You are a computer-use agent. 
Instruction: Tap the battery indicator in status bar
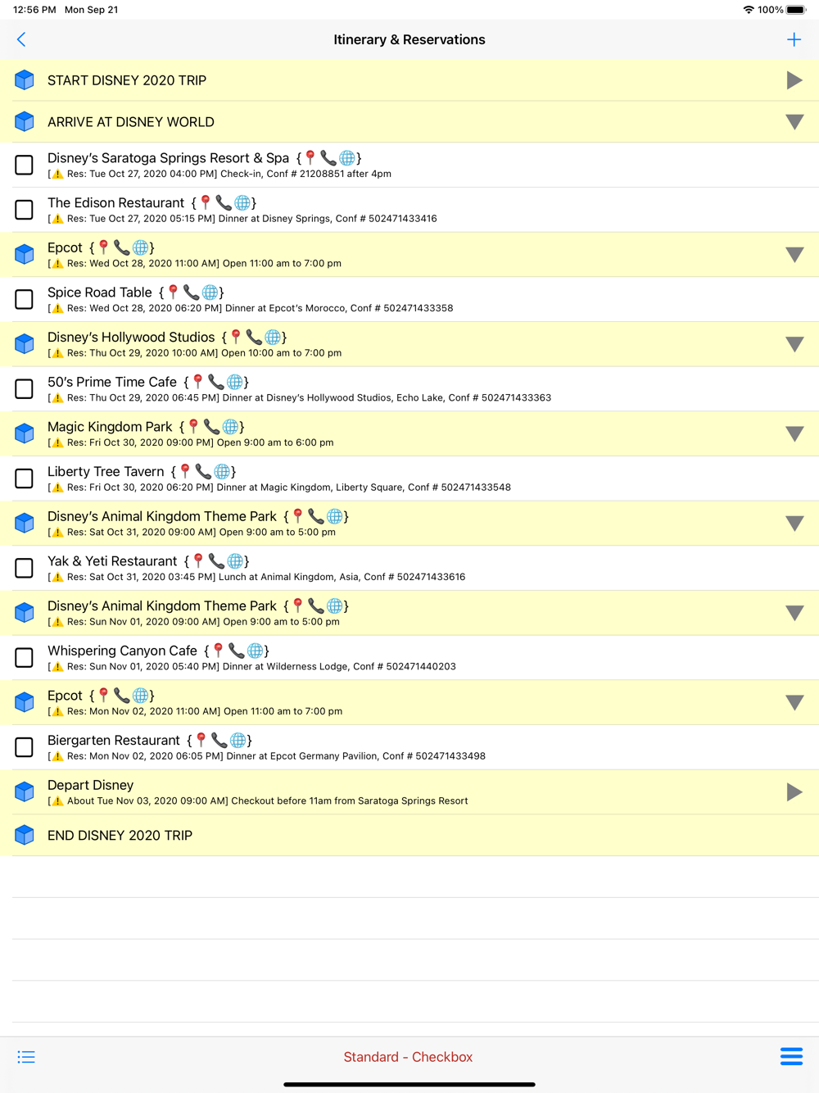pyautogui.click(x=796, y=10)
